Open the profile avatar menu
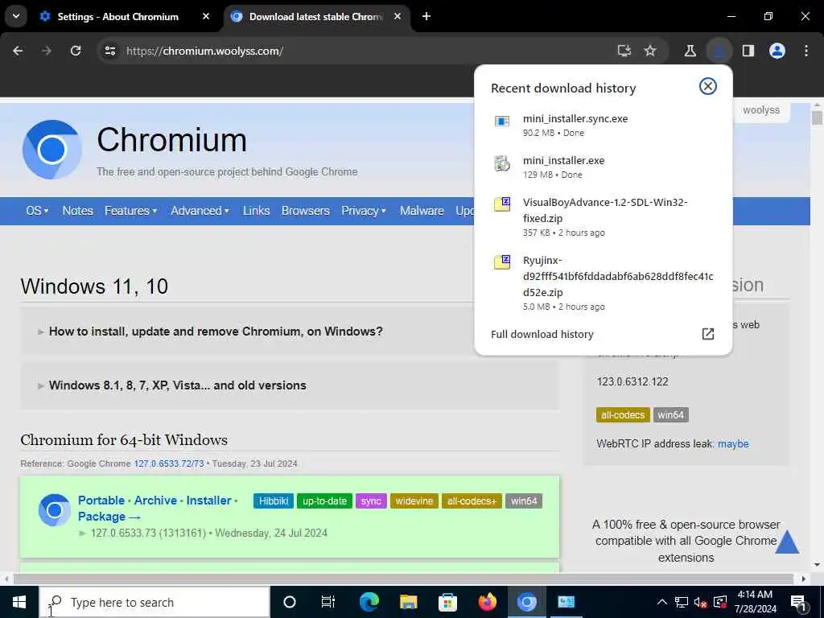The image size is (824, 618). [777, 51]
